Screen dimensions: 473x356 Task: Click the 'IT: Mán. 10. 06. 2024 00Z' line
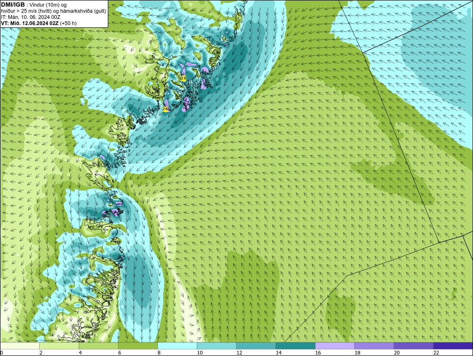[x=31, y=17]
